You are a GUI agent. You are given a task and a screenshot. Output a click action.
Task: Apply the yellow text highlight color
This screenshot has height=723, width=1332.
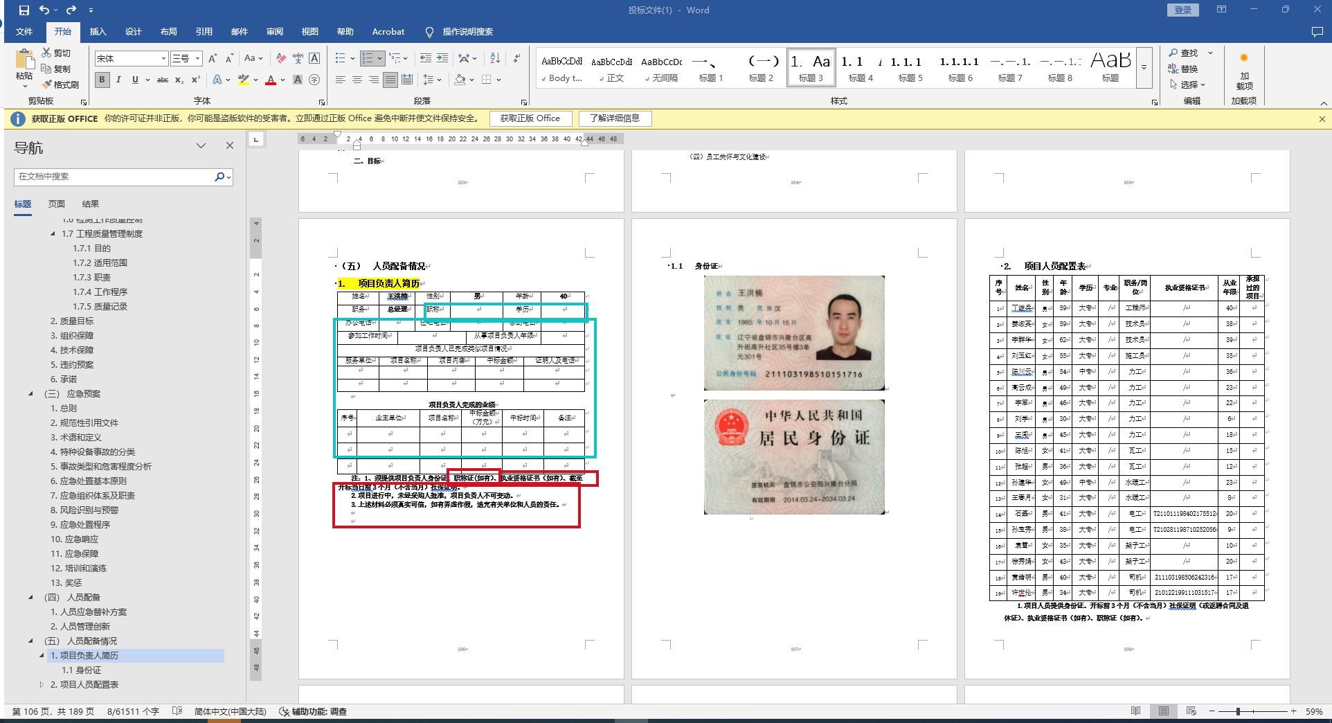pyautogui.click(x=243, y=80)
